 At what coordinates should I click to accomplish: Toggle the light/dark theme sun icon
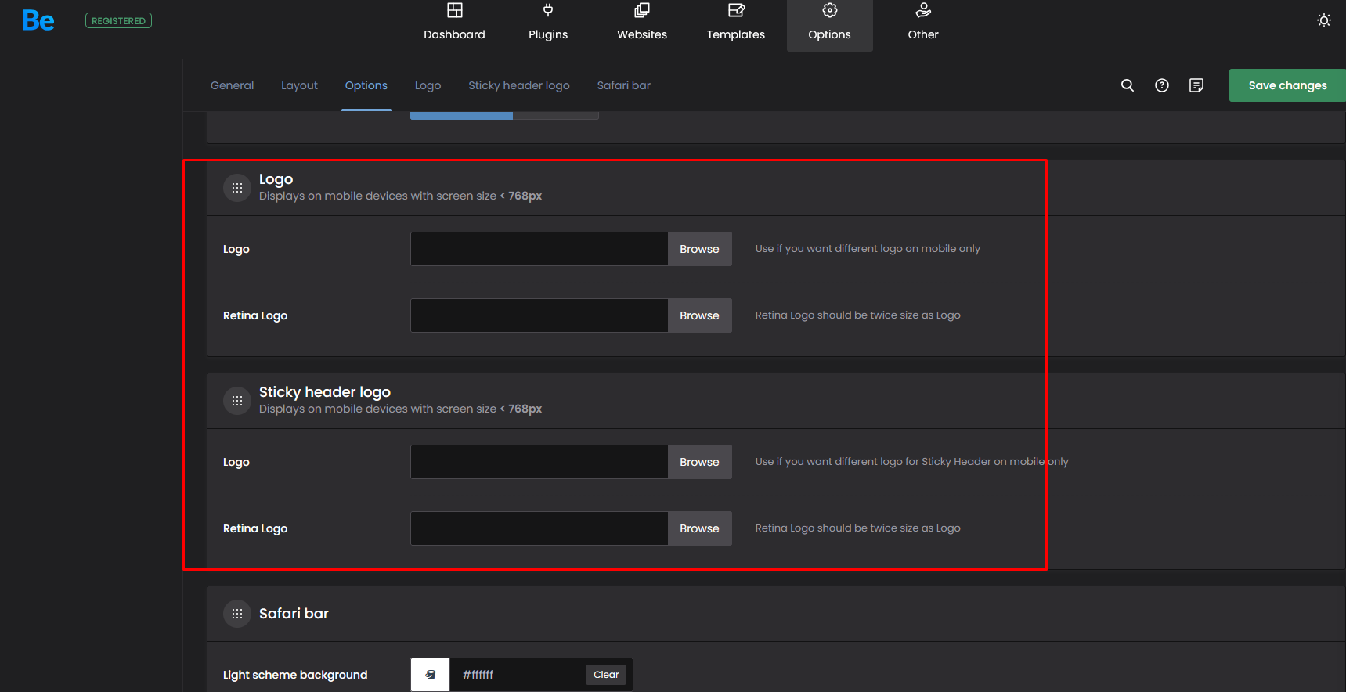[x=1324, y=20]
